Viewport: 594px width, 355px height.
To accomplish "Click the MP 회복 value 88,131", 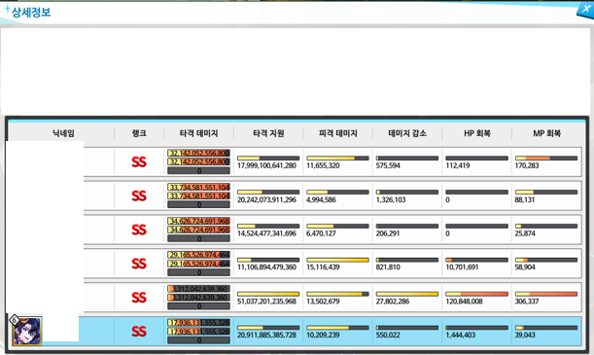I will [x=525, y=199].
